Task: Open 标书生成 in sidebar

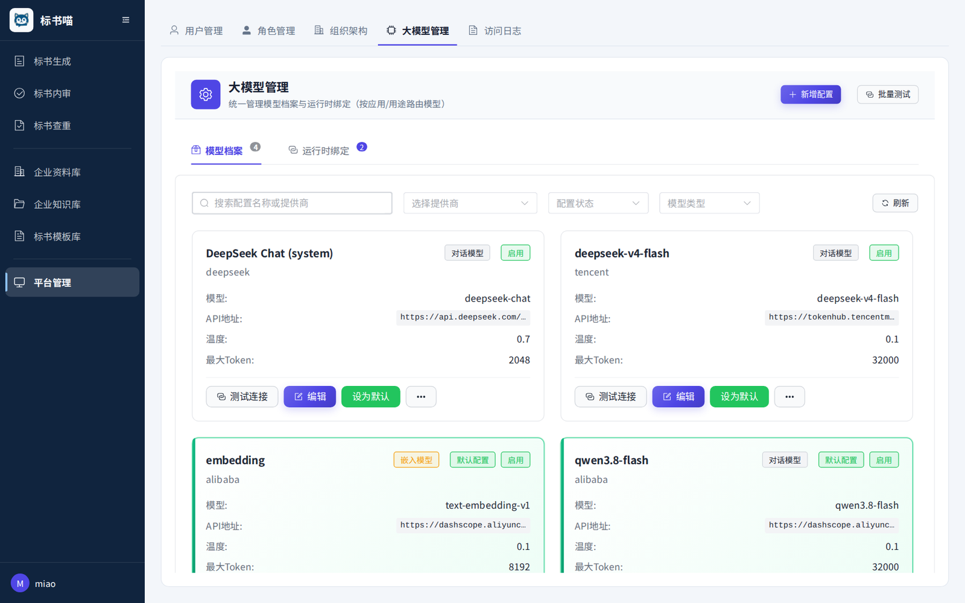Action: (72, 61)
